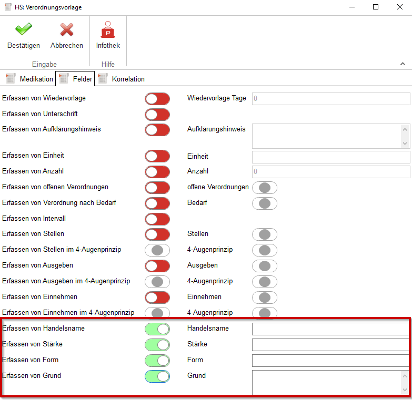Select the Felder tab
This screenshot has width=412, height=400.
[76, 79]
